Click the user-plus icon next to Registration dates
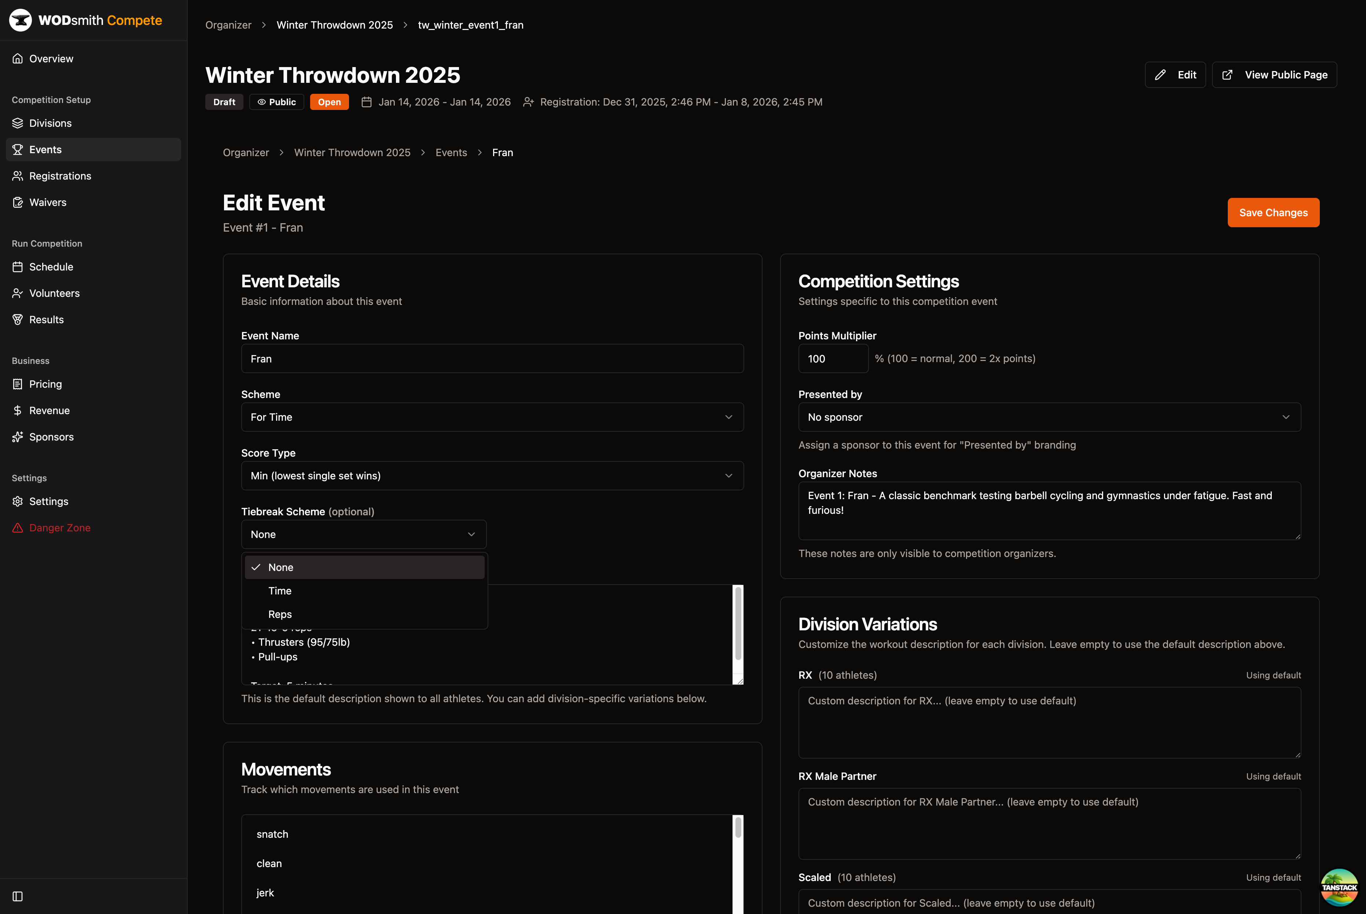Viewport: 1366px width, 914px height. [x=528, y=102]
